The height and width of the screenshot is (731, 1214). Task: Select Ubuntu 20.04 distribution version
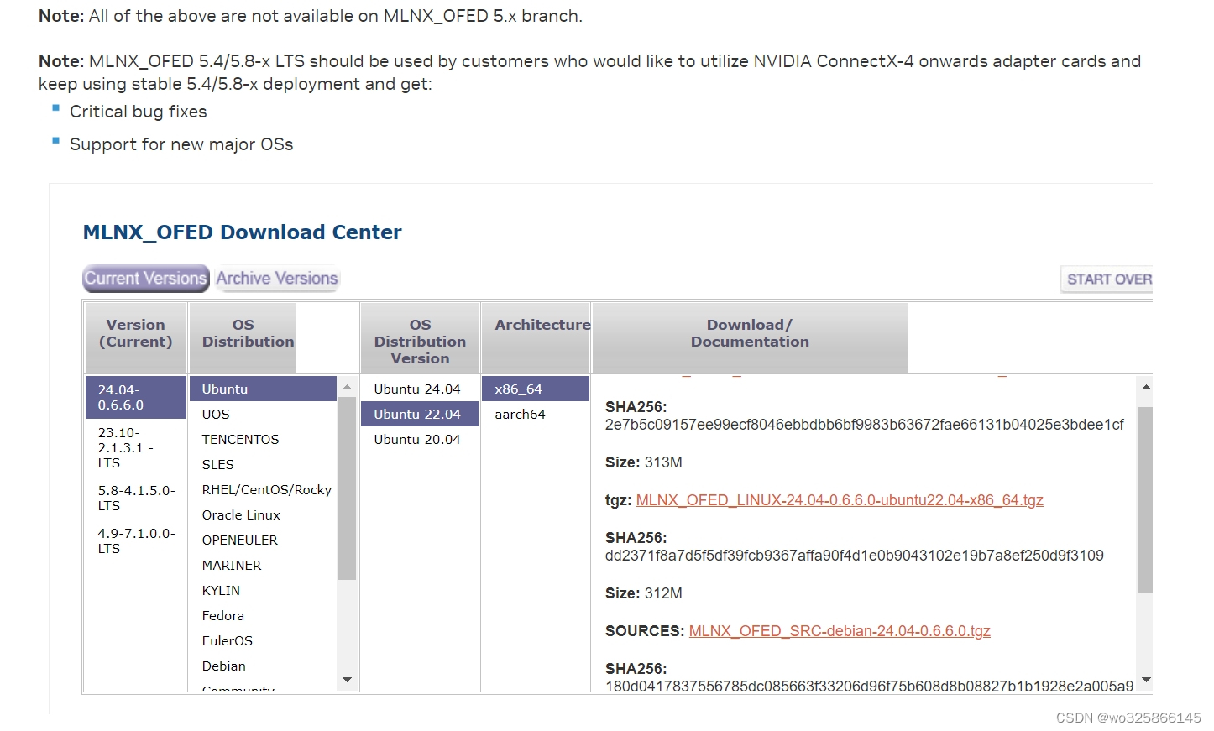[417, 439]
